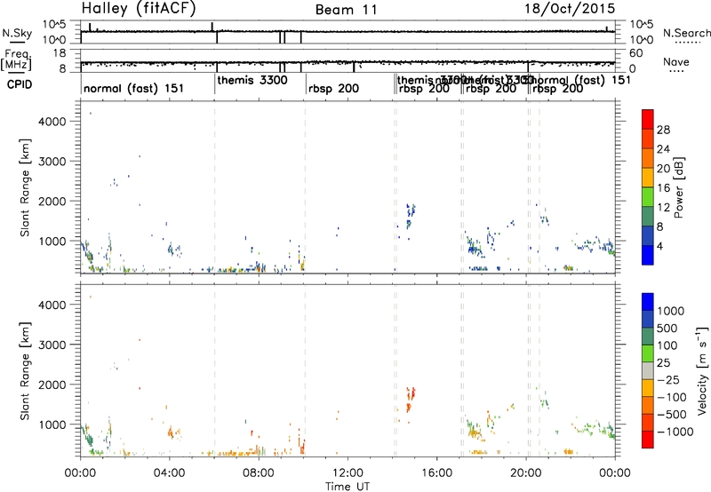The width and height of the screenshot is (711, 492).
Task: Click the '20:00' time tick label
Action: [526, 473]
